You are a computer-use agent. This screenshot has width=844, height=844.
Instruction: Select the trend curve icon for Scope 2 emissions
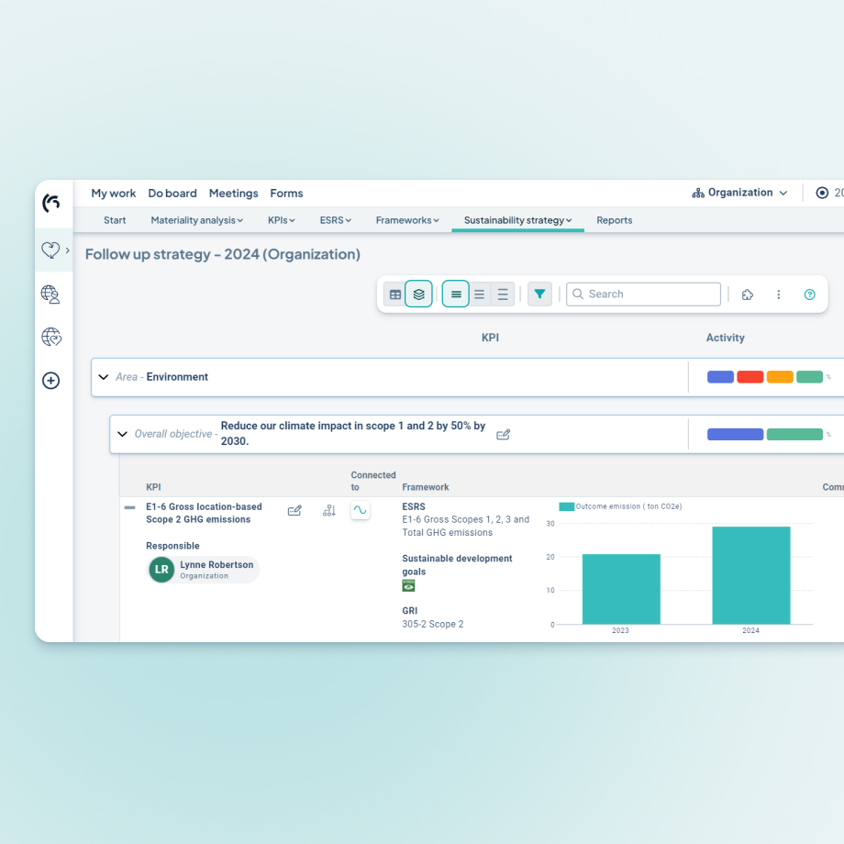click(360, 510)
